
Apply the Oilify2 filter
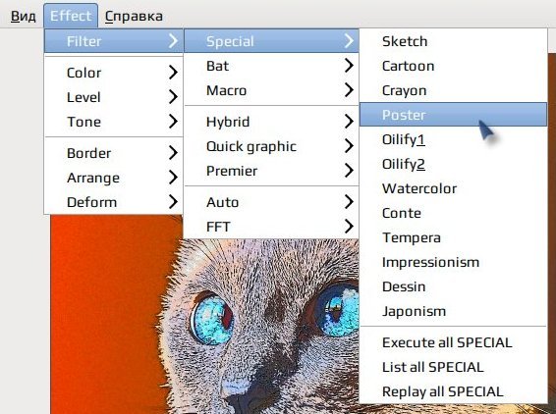pos(453,164)
